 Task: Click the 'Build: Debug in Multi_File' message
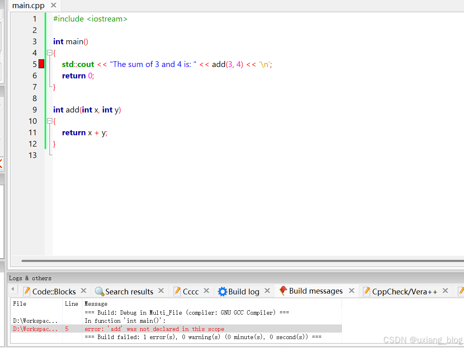(x=187, y=312)
